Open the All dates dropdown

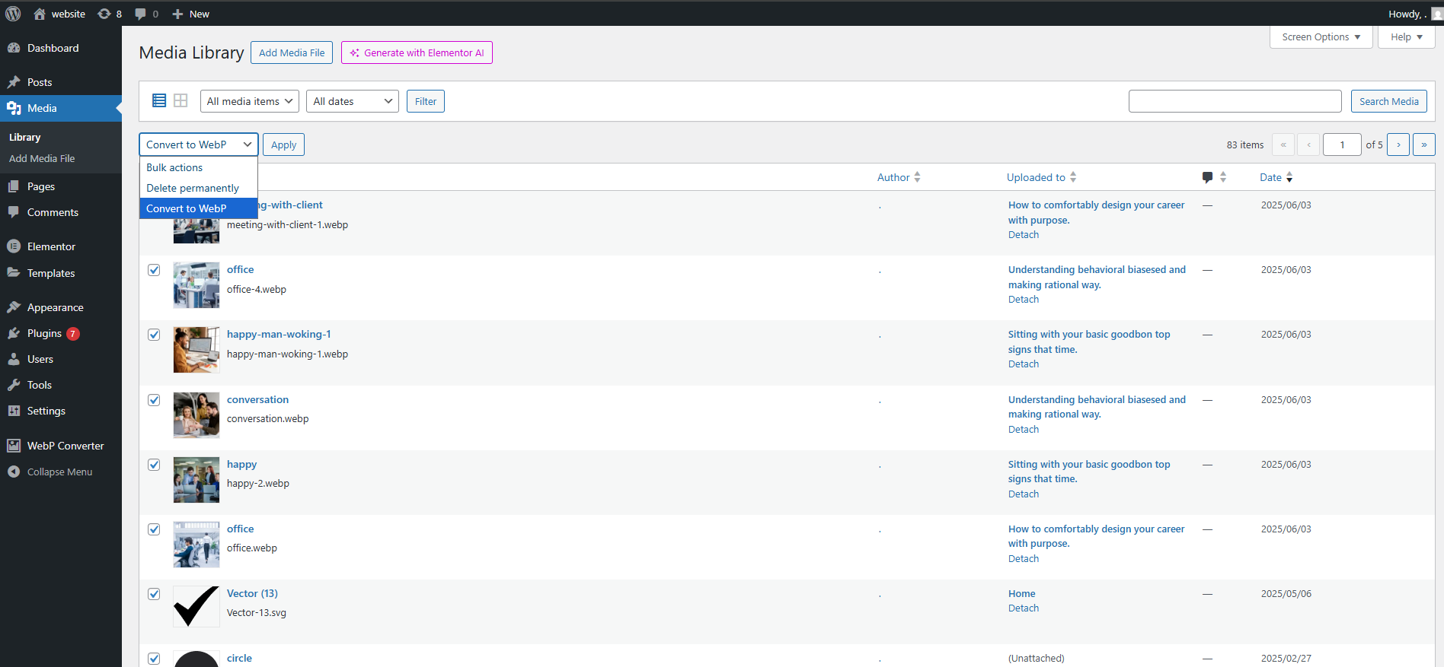[353, 101]
